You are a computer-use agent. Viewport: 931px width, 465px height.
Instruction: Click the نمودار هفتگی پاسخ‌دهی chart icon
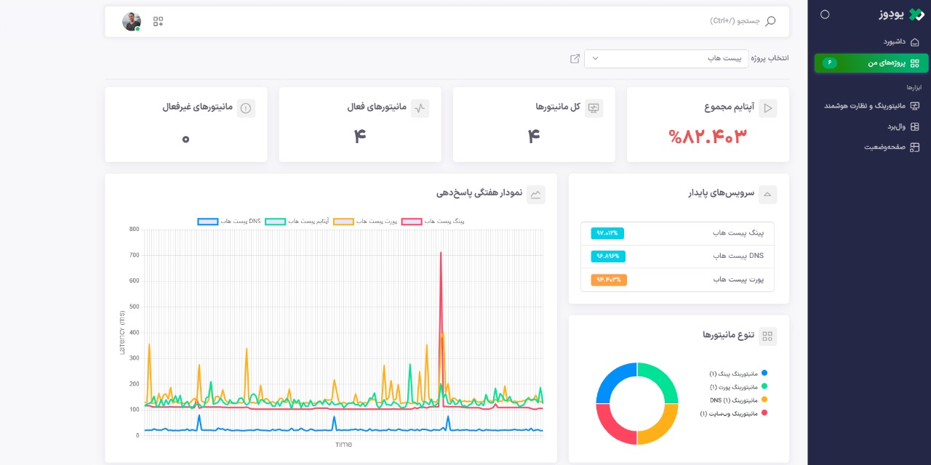pos(536,194)
